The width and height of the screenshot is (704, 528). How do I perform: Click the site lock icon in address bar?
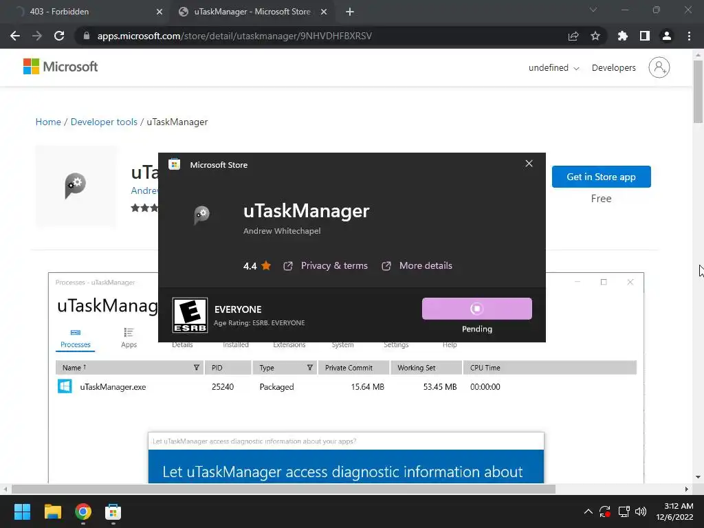87,36
